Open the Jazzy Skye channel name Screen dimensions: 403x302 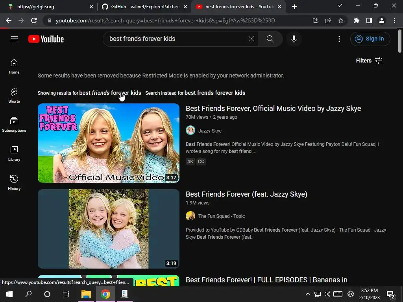pos(210,131)
